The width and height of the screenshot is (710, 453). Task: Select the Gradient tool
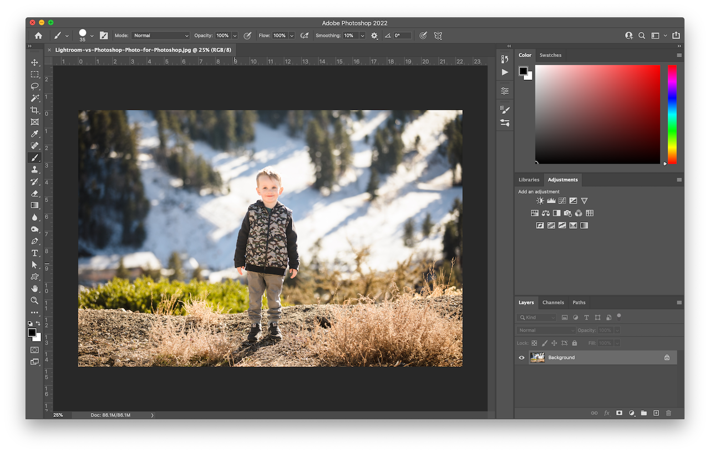34,205
